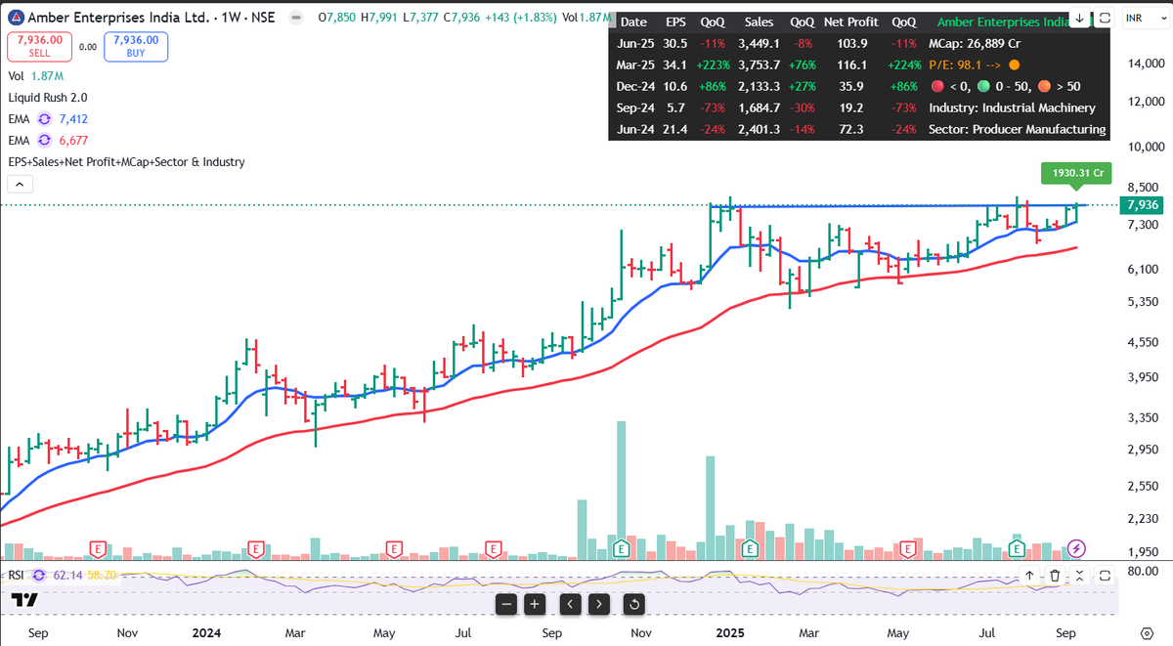Viewport: 1173px width, 646px height.
Task: Click the Industry: Industrial Machinery text
Action: pos(1012,108)
